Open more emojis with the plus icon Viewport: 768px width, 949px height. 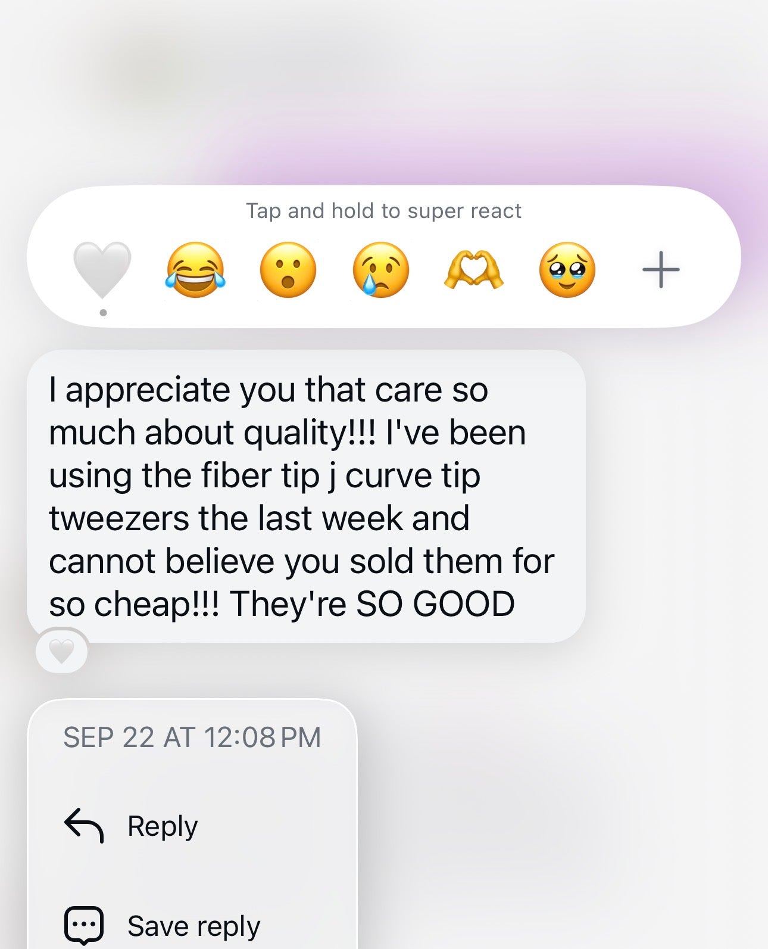(661, 270)
